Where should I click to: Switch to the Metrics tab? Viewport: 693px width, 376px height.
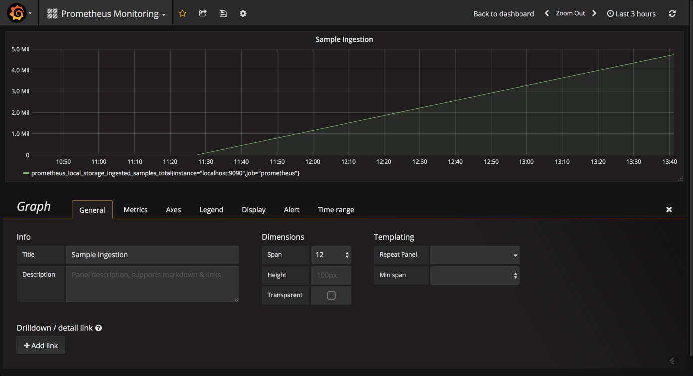point(136,210)
